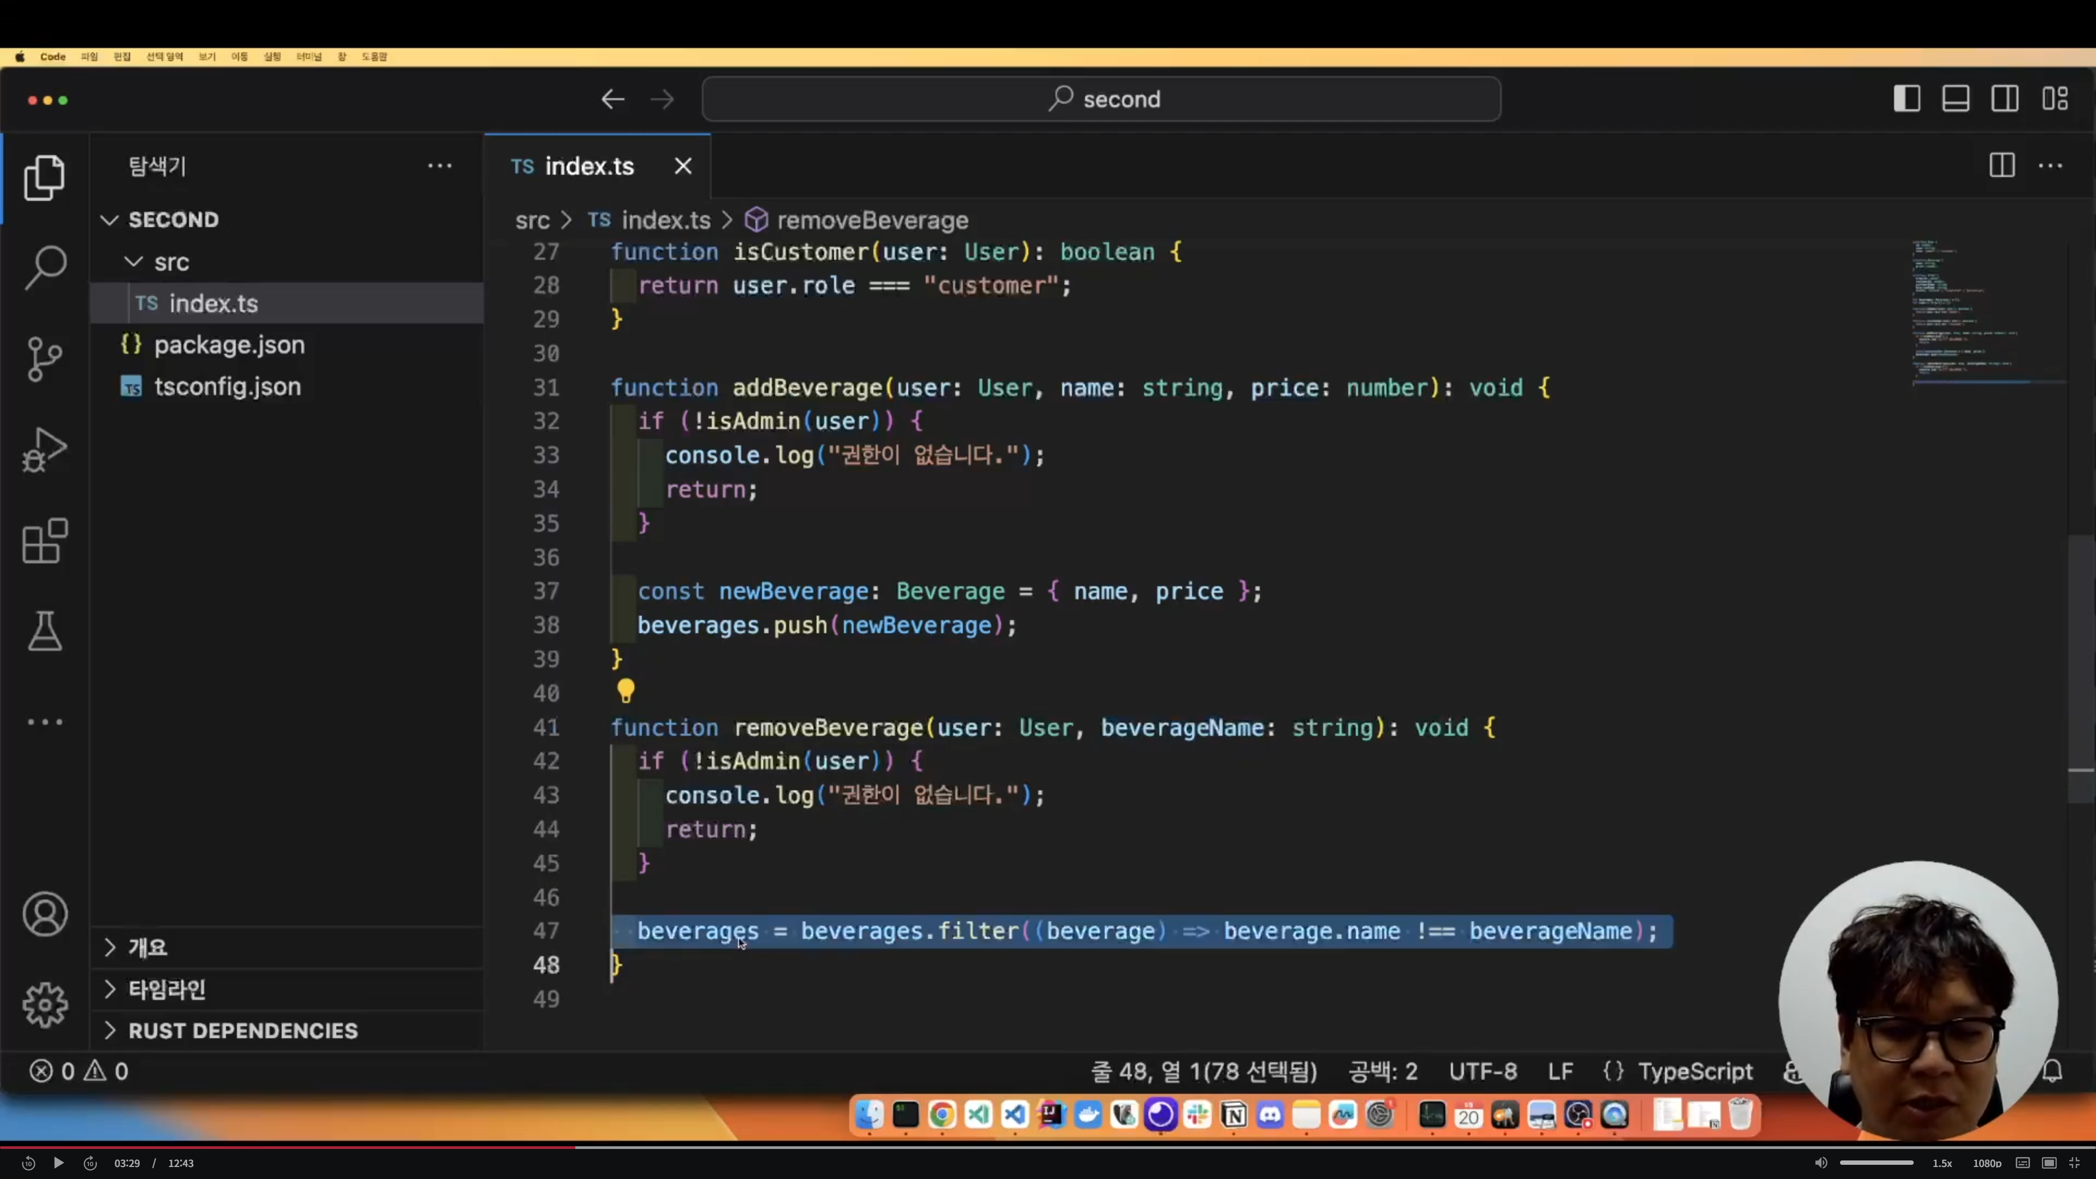The image size is (2096, 1179).
Task: Open the Search view in the activity bar
Action: click(45, 267)
